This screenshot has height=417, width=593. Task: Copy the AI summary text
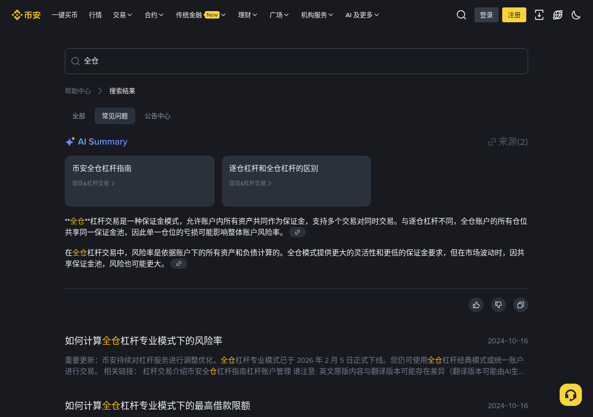pyautogui.click(x=521, y=305)
